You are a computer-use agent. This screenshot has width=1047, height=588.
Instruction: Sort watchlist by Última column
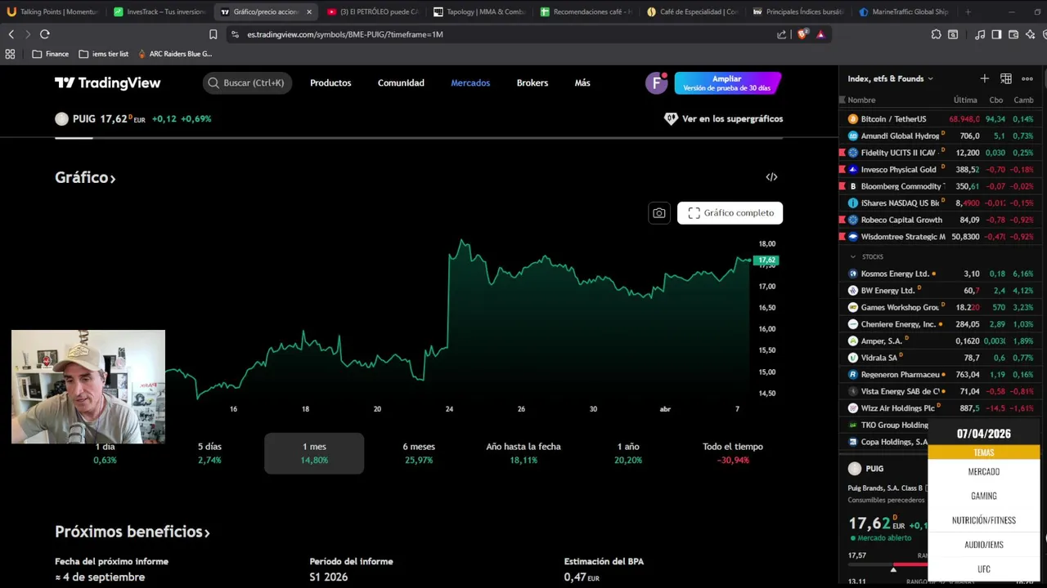pos(965,100)
